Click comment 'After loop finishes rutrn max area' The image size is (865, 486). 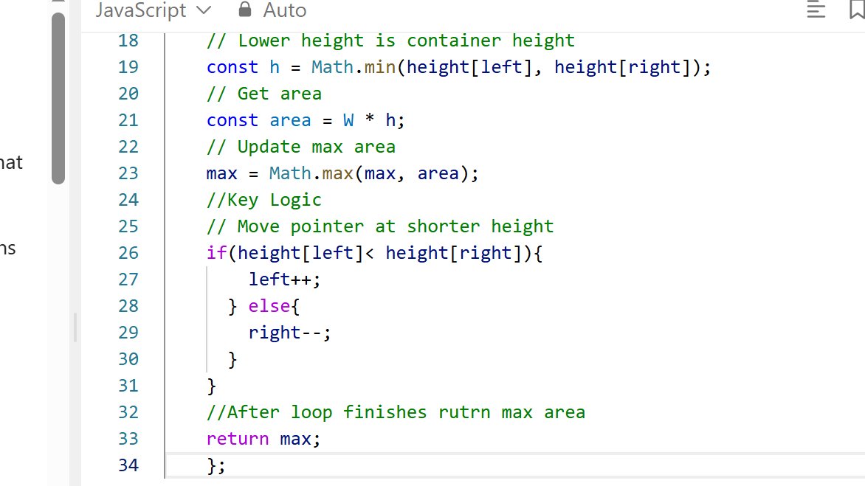(x=396, y=412)
